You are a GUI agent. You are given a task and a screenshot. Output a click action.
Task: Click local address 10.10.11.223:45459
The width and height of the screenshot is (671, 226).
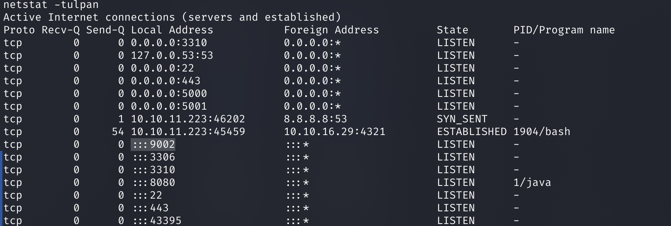[188, 132]
